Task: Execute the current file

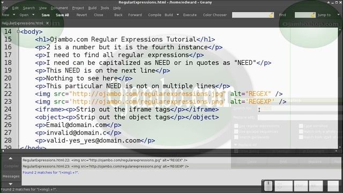Action: [190, 15]
